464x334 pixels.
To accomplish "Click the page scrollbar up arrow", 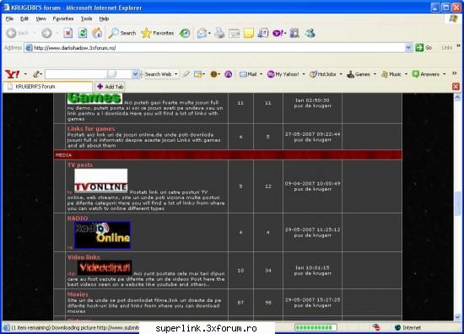I will [457, 97].
